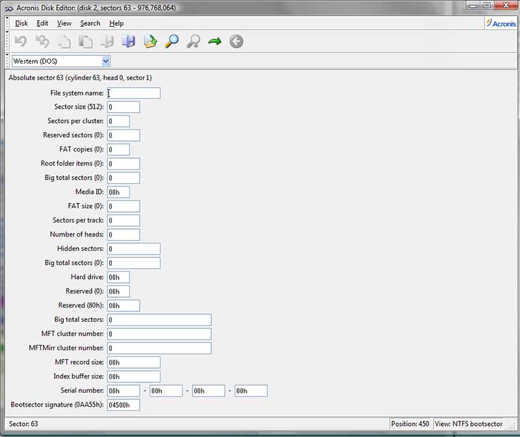Click the round gray Back icon
Viewport: 520px width, 437px height.
pyautogui.click(x=236, y=42)
